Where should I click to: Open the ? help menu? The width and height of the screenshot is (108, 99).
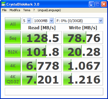[x=34, y=10]
